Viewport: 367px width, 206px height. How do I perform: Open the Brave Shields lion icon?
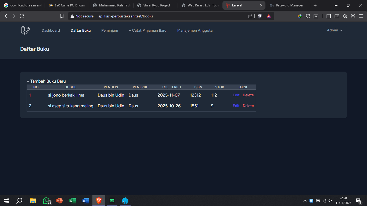260,16
